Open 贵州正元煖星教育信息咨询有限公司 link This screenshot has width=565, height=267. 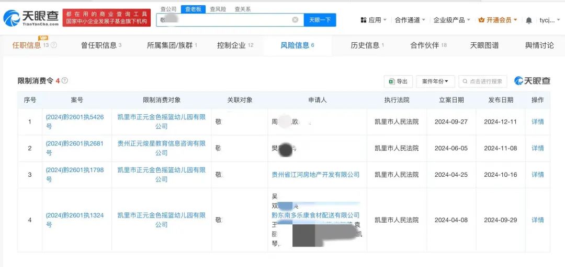pos(162,148)
